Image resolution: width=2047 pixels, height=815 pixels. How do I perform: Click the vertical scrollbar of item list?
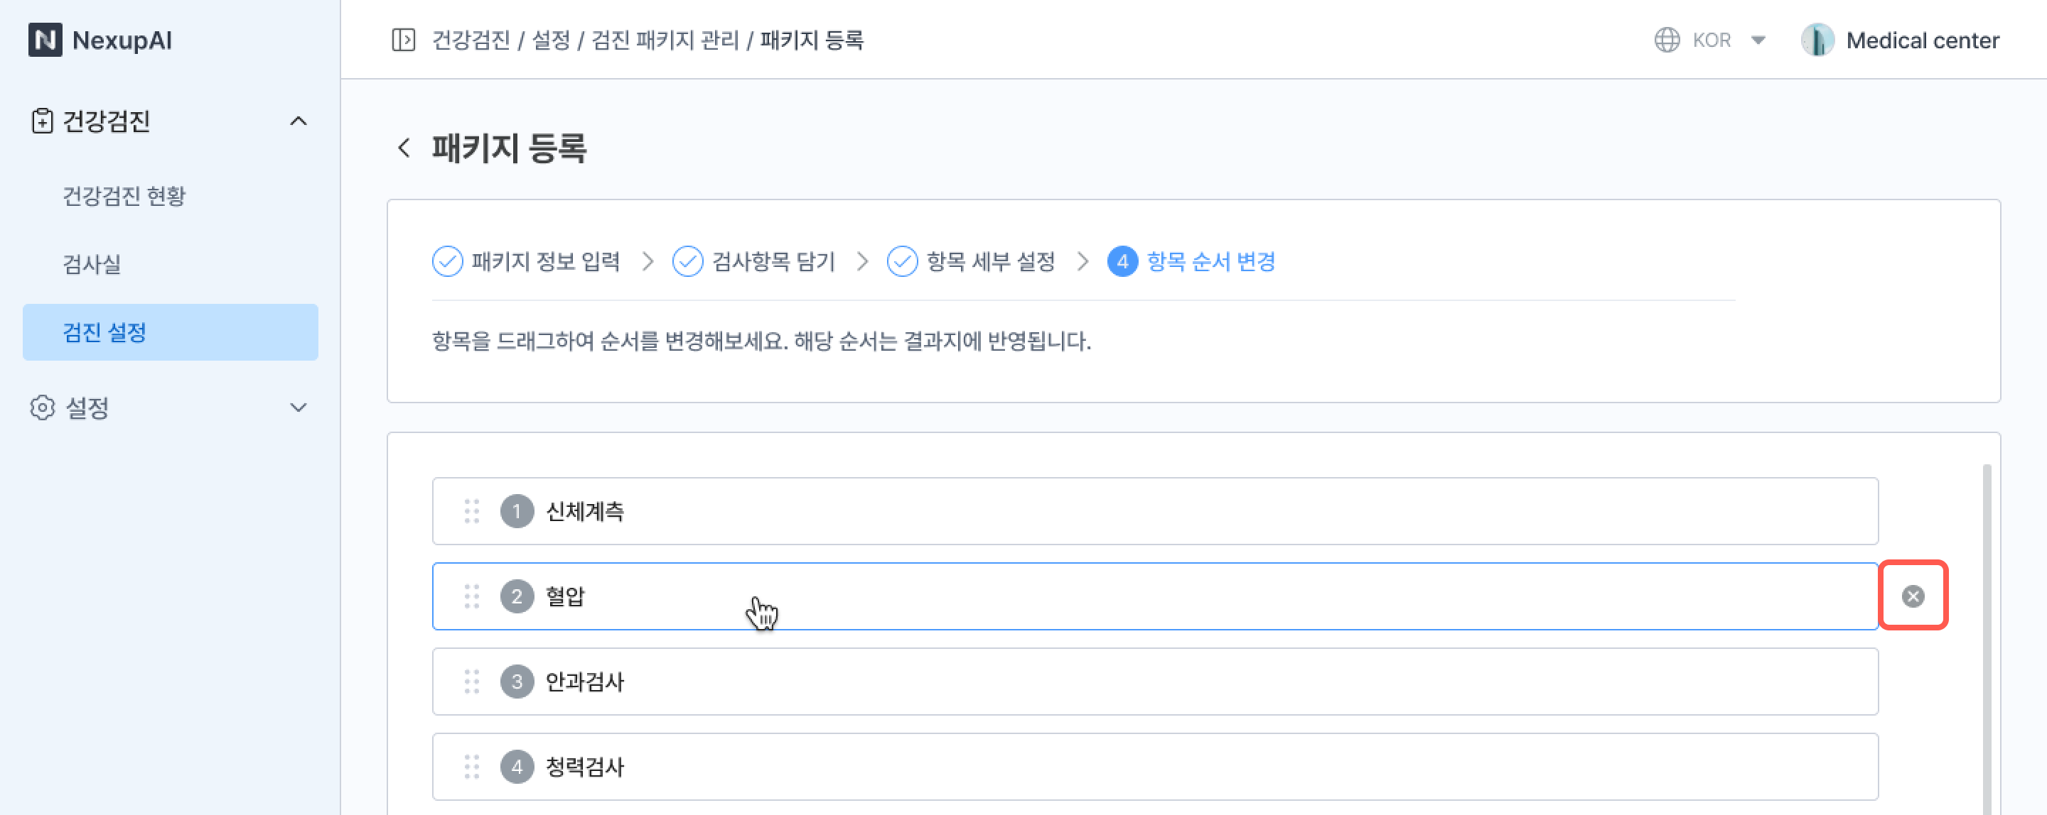tap(1987, 635)
